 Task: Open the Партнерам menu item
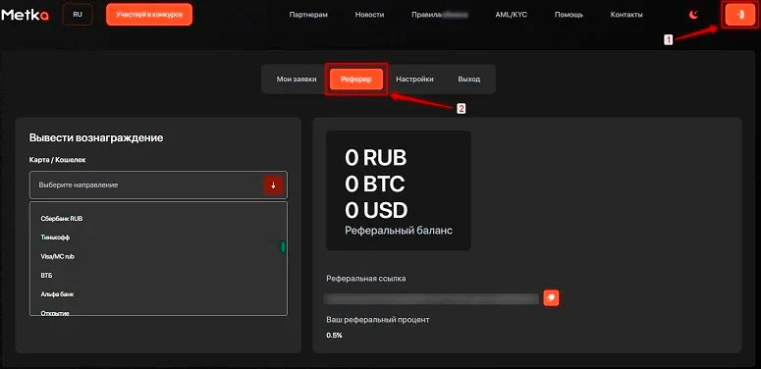[x=308, y=15]
